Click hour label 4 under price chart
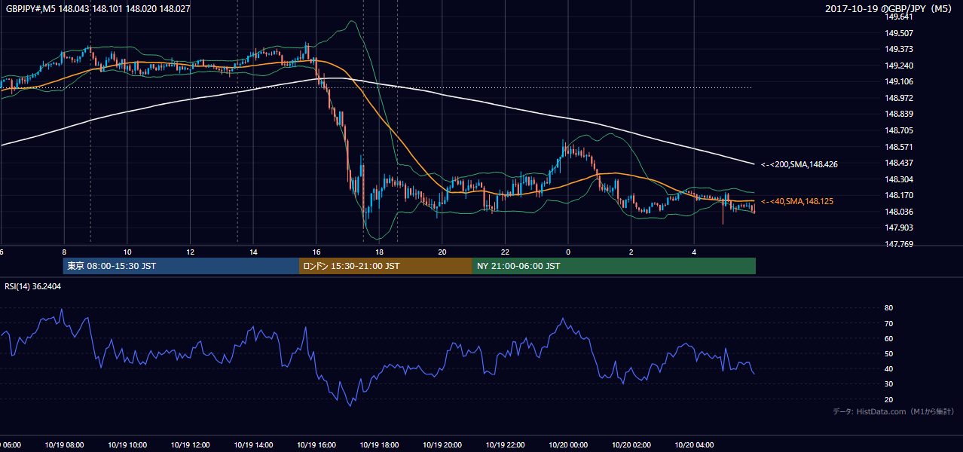This screenshot has width=963, height=452. (x=694, y=252)
